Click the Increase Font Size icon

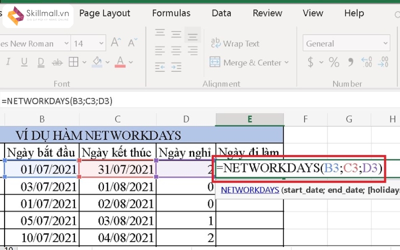[x=116, y=43]
